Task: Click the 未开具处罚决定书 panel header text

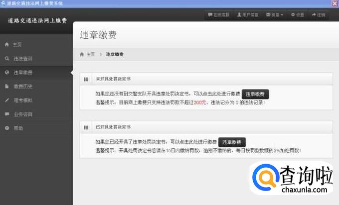Action: [x=113, y=79]
